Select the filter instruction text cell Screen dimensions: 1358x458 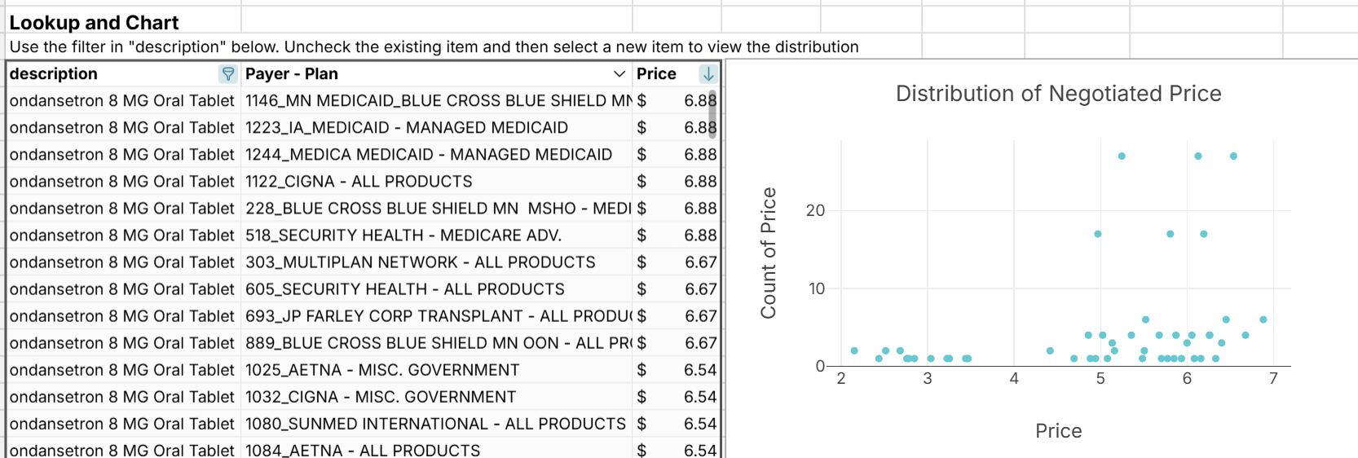pos(434,47)
